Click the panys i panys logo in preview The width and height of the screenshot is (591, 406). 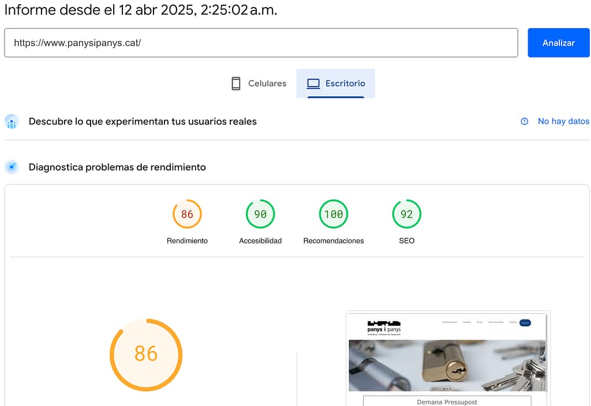(x=384, y=327)
